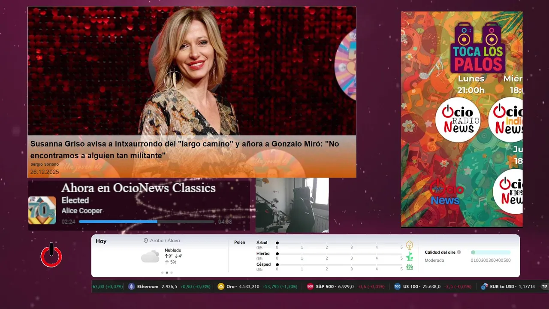Viewport: 549px width, 309px height.
Task: Click the gold Oro icon in ticker
Action: (x=221, y=287)
